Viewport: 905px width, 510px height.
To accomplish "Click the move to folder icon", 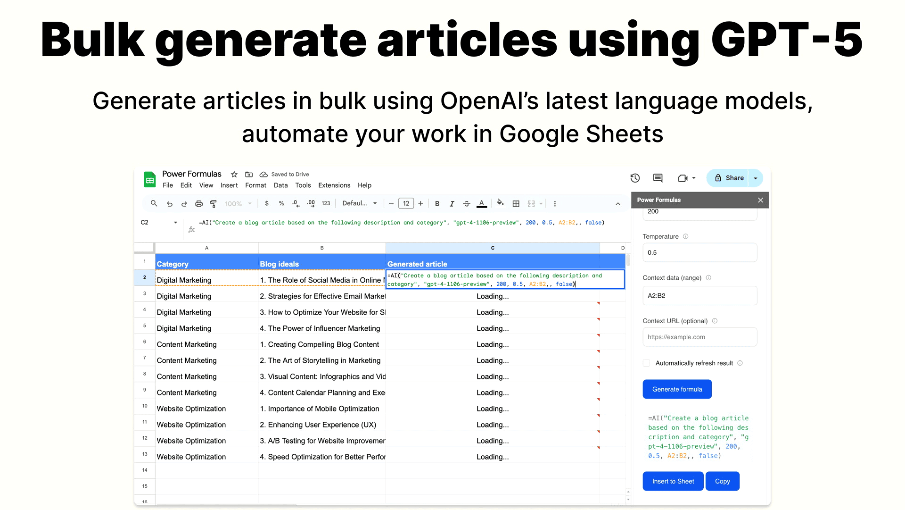I will pos(249,174).
